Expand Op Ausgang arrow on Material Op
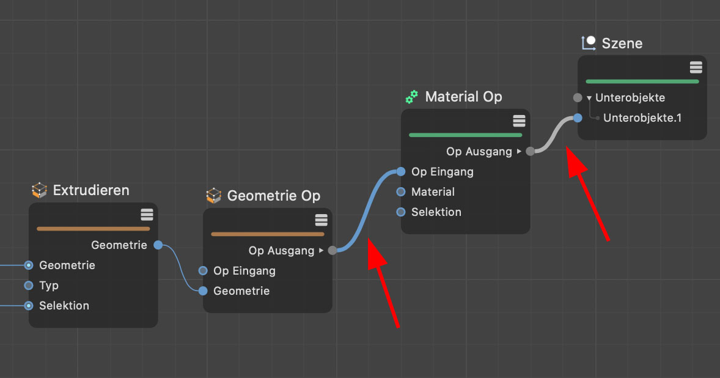This screenshot has height=378, width=720. pos(520,151)
